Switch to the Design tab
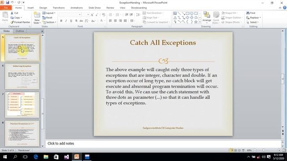287x161 pixels. pyautogui.click(x=43, y=8)
